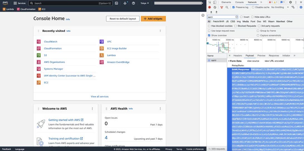Toggle the network filter funnel icon
The width and height of the screenshot is (304, 151).
[x=222, y=7]
